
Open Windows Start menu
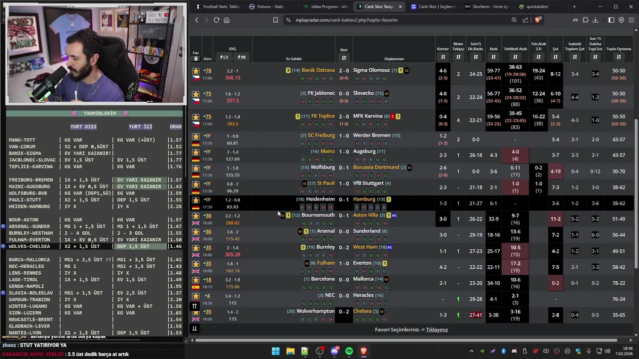pyautogui.click(x=276, y=351)
